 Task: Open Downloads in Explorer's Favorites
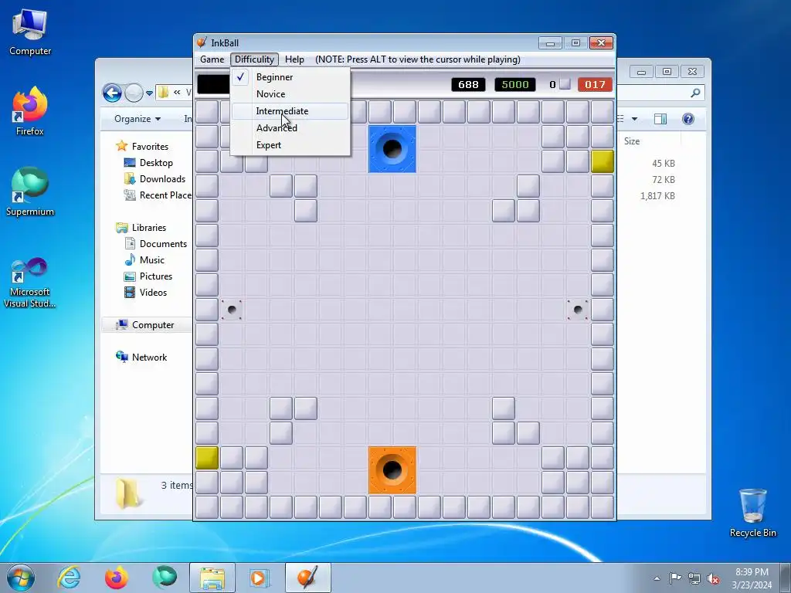[162, 179]
